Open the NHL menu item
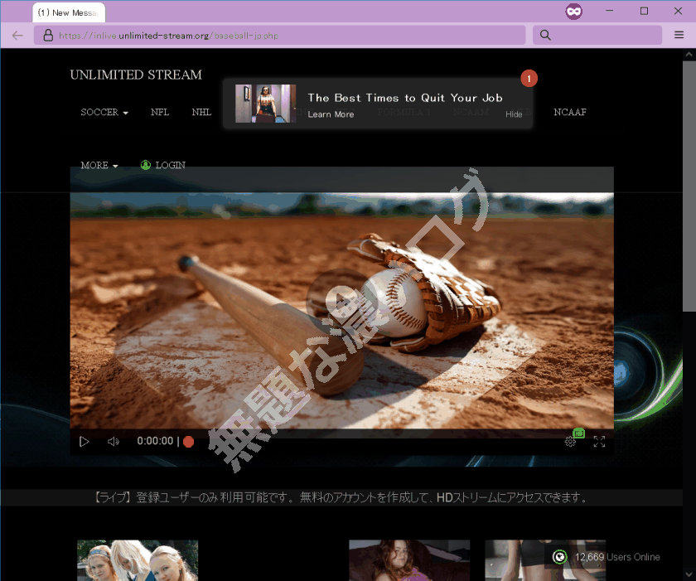The width and height of the screenshot is (696, 581). click(x=201, y=112)
